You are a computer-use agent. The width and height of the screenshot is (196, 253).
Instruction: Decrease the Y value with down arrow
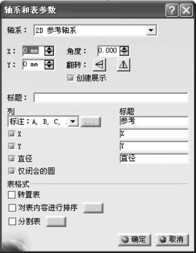point(49,67)
